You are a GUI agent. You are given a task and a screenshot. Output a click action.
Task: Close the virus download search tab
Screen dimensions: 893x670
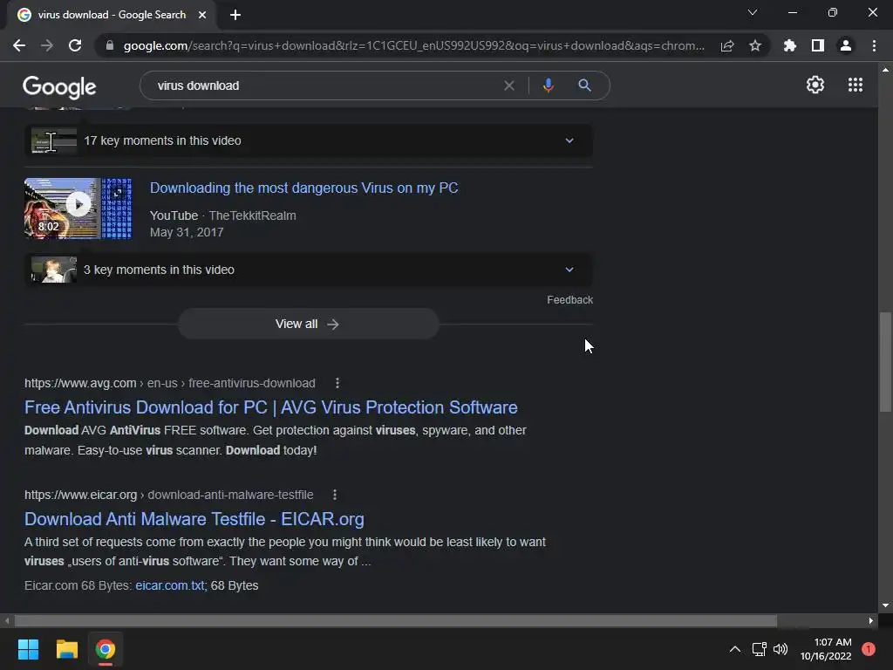(x=202, y=15)
